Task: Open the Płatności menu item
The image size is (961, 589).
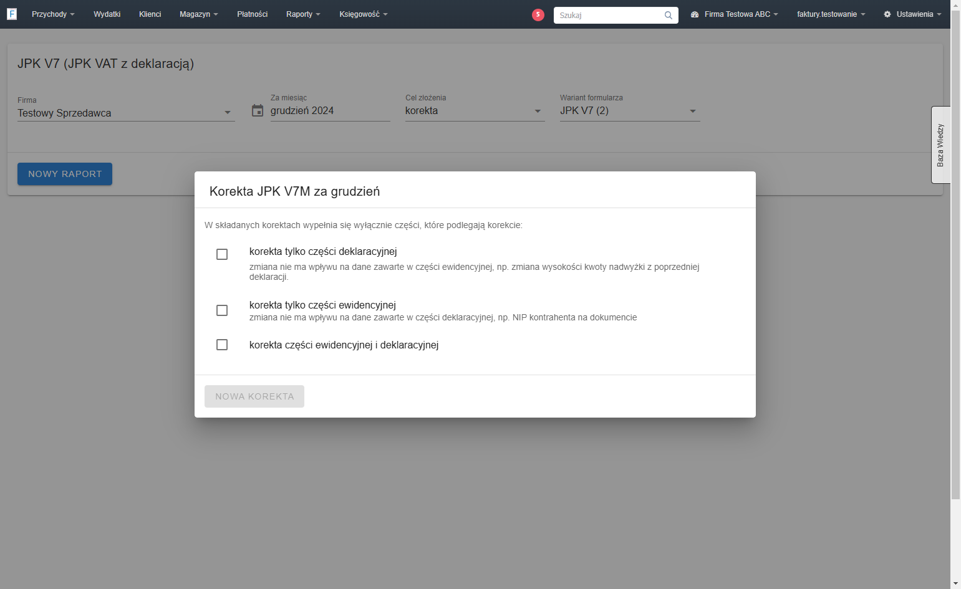Action: 253,14
